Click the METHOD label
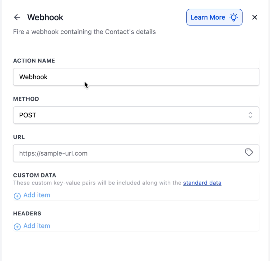Image resolution: width=270 pixels, height=261 pixels. pyautogui.click(x=26, y=99)
